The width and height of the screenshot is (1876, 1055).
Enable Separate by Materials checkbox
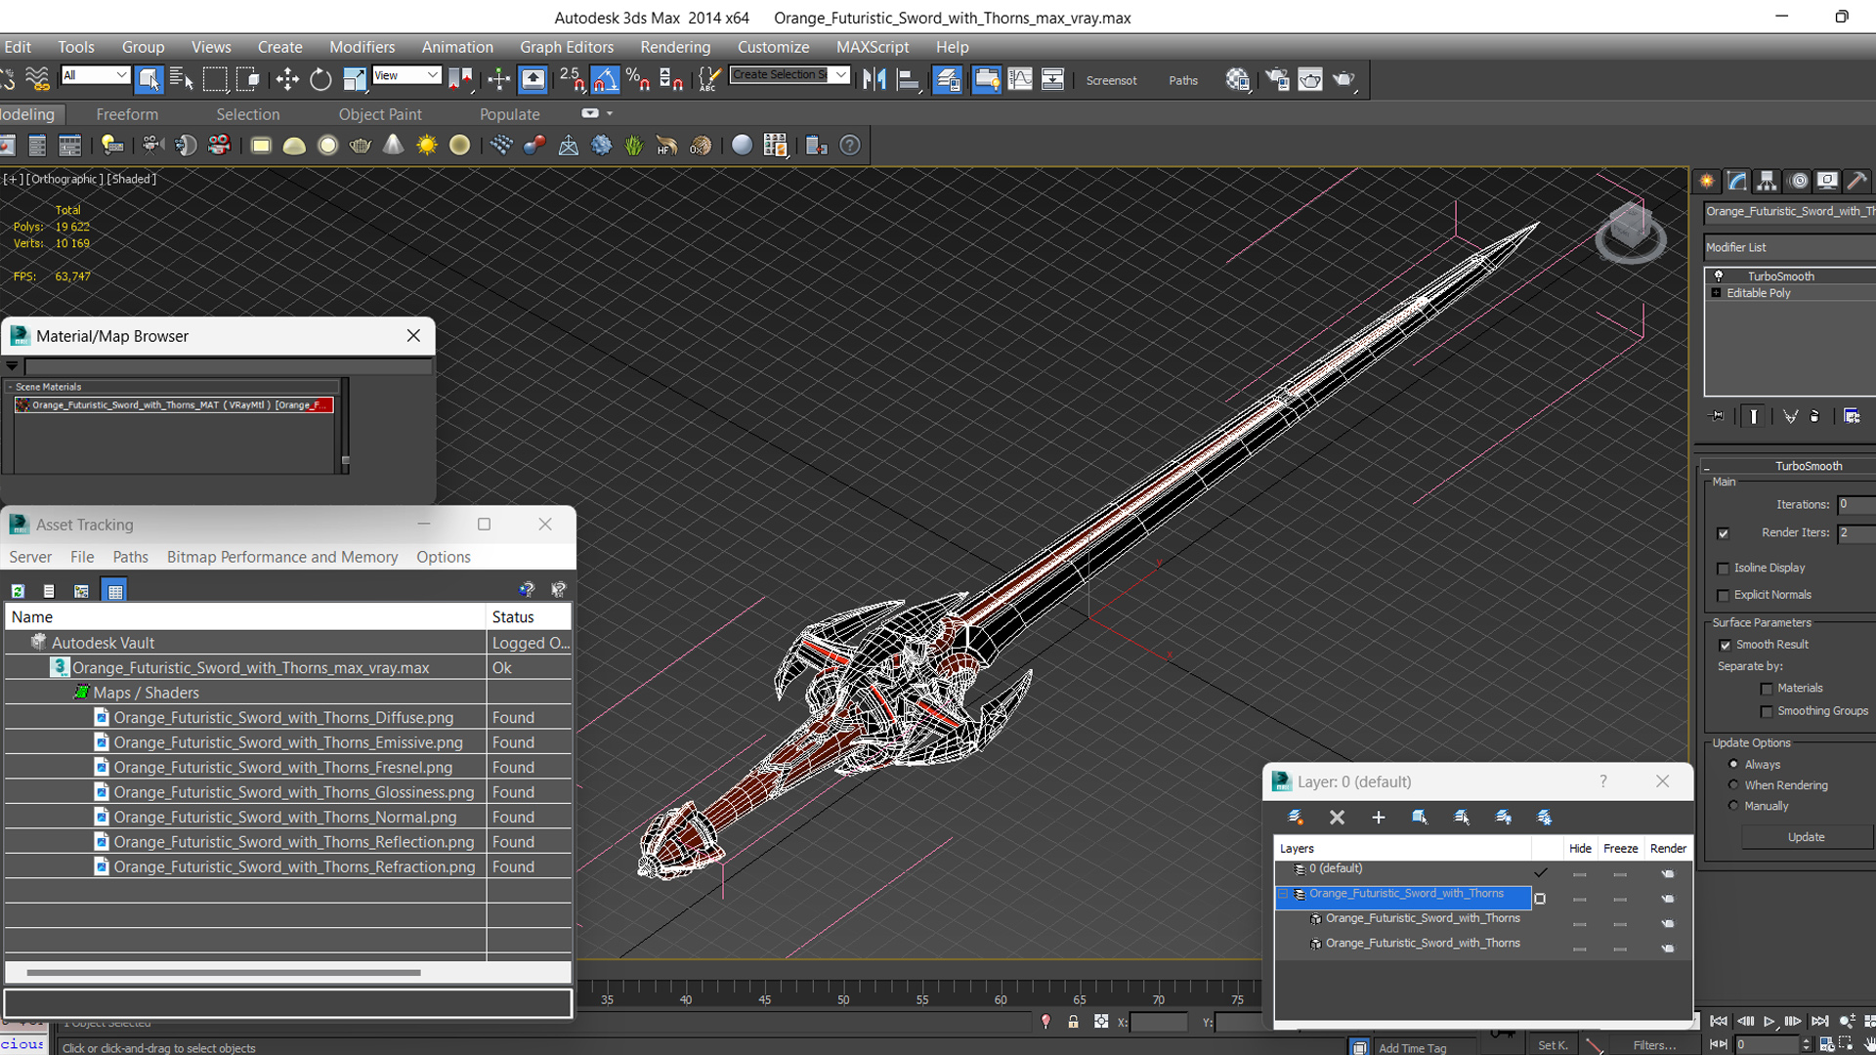click(x=1767, y=689)
